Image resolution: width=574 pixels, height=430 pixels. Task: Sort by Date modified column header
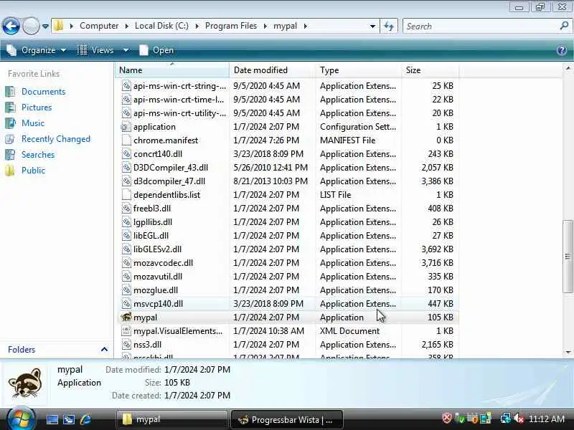click(273, 70)
